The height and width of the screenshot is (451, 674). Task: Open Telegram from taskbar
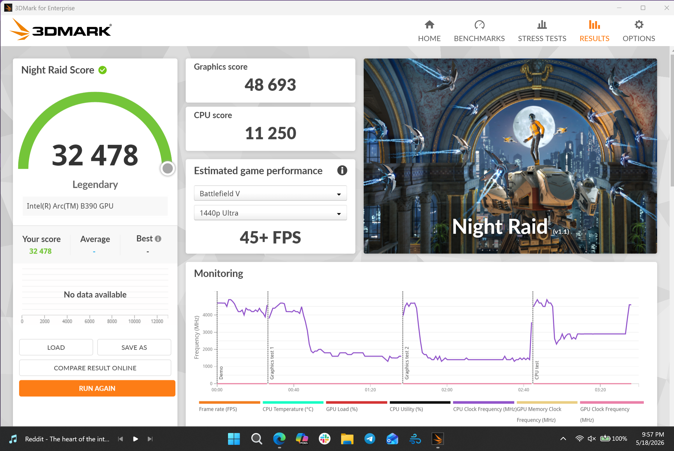pyautogui.click(x=370, y=439)
